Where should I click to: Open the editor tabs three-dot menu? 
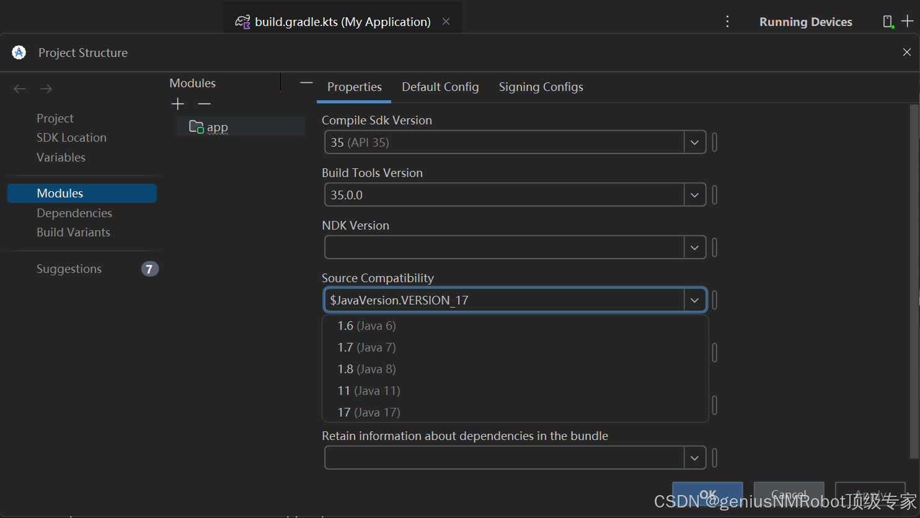[x=727, y=22]
